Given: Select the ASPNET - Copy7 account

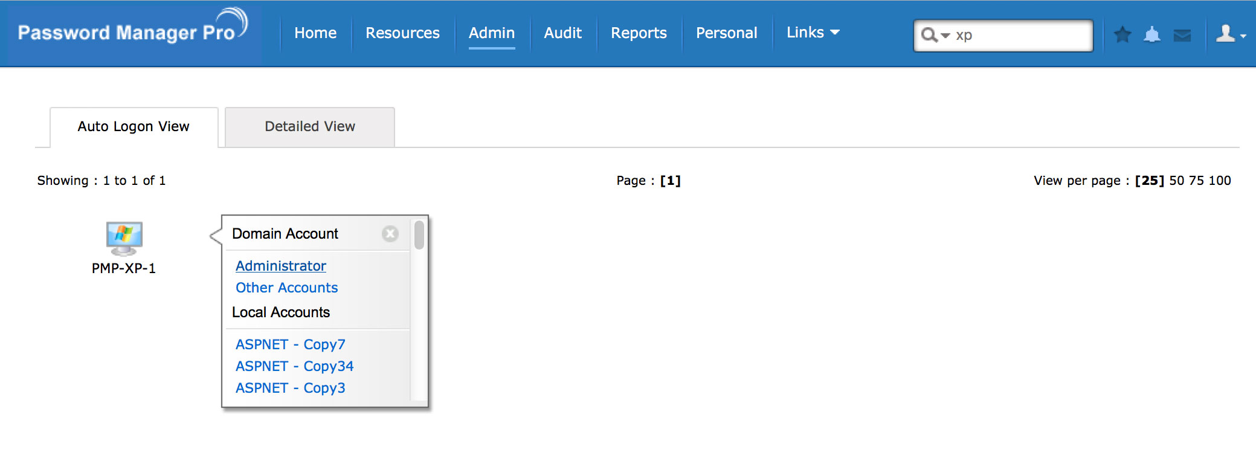Looking at the screenshot, I should point(291,344).
